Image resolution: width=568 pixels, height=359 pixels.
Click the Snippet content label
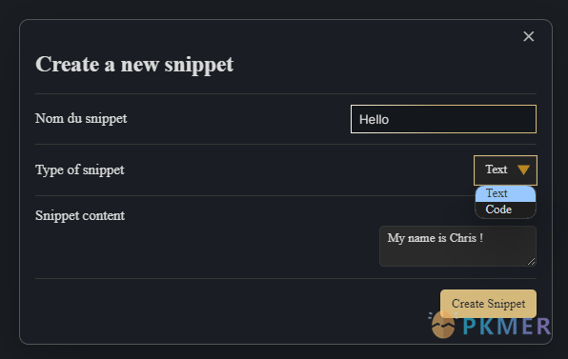(80, 216)
